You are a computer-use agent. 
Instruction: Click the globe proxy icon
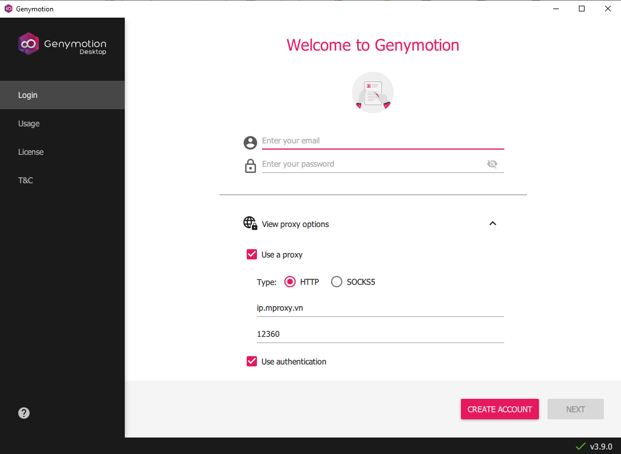pos(250,223)
